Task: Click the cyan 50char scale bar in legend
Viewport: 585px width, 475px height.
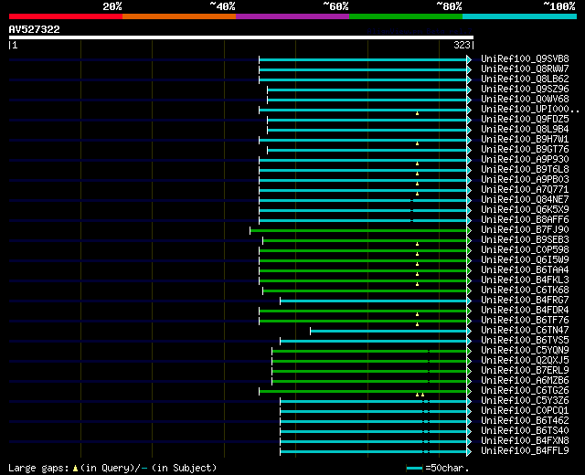Action: coord(414,469)
